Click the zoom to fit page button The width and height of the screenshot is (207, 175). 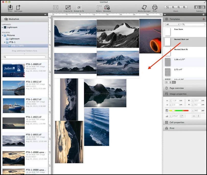click(167, 7)
